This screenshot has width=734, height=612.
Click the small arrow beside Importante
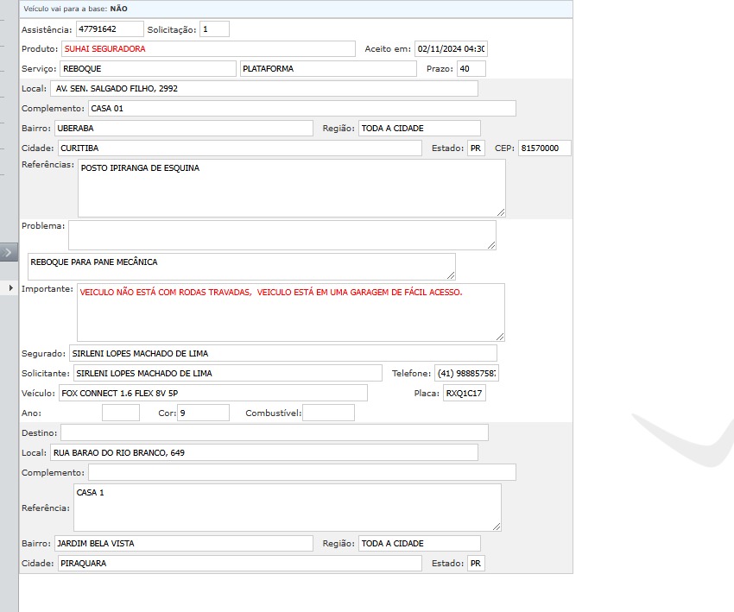pyautogui.click(x=10, y=288)
